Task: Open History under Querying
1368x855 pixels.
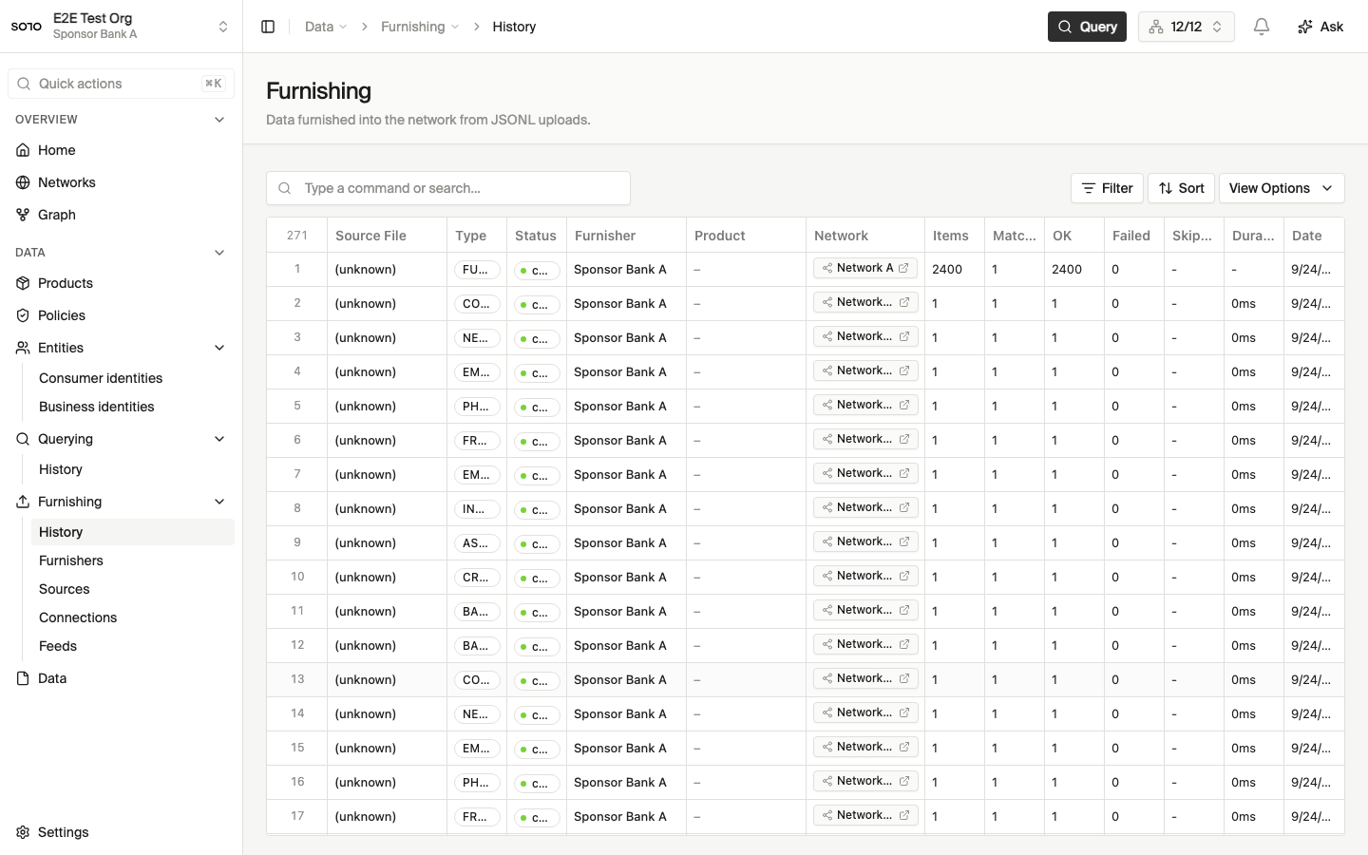Action: (133, 469)
